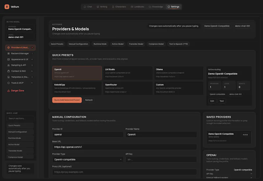Open the Danger Zone section
The width and height of the screenshot is (263, 181).
(20, 91)
